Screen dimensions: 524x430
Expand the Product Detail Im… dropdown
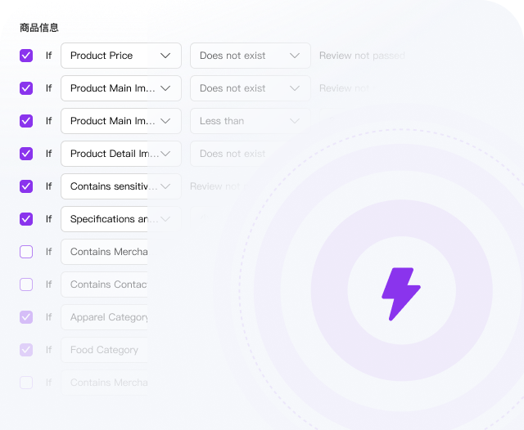pyautogui.click(x=121, y=154)
